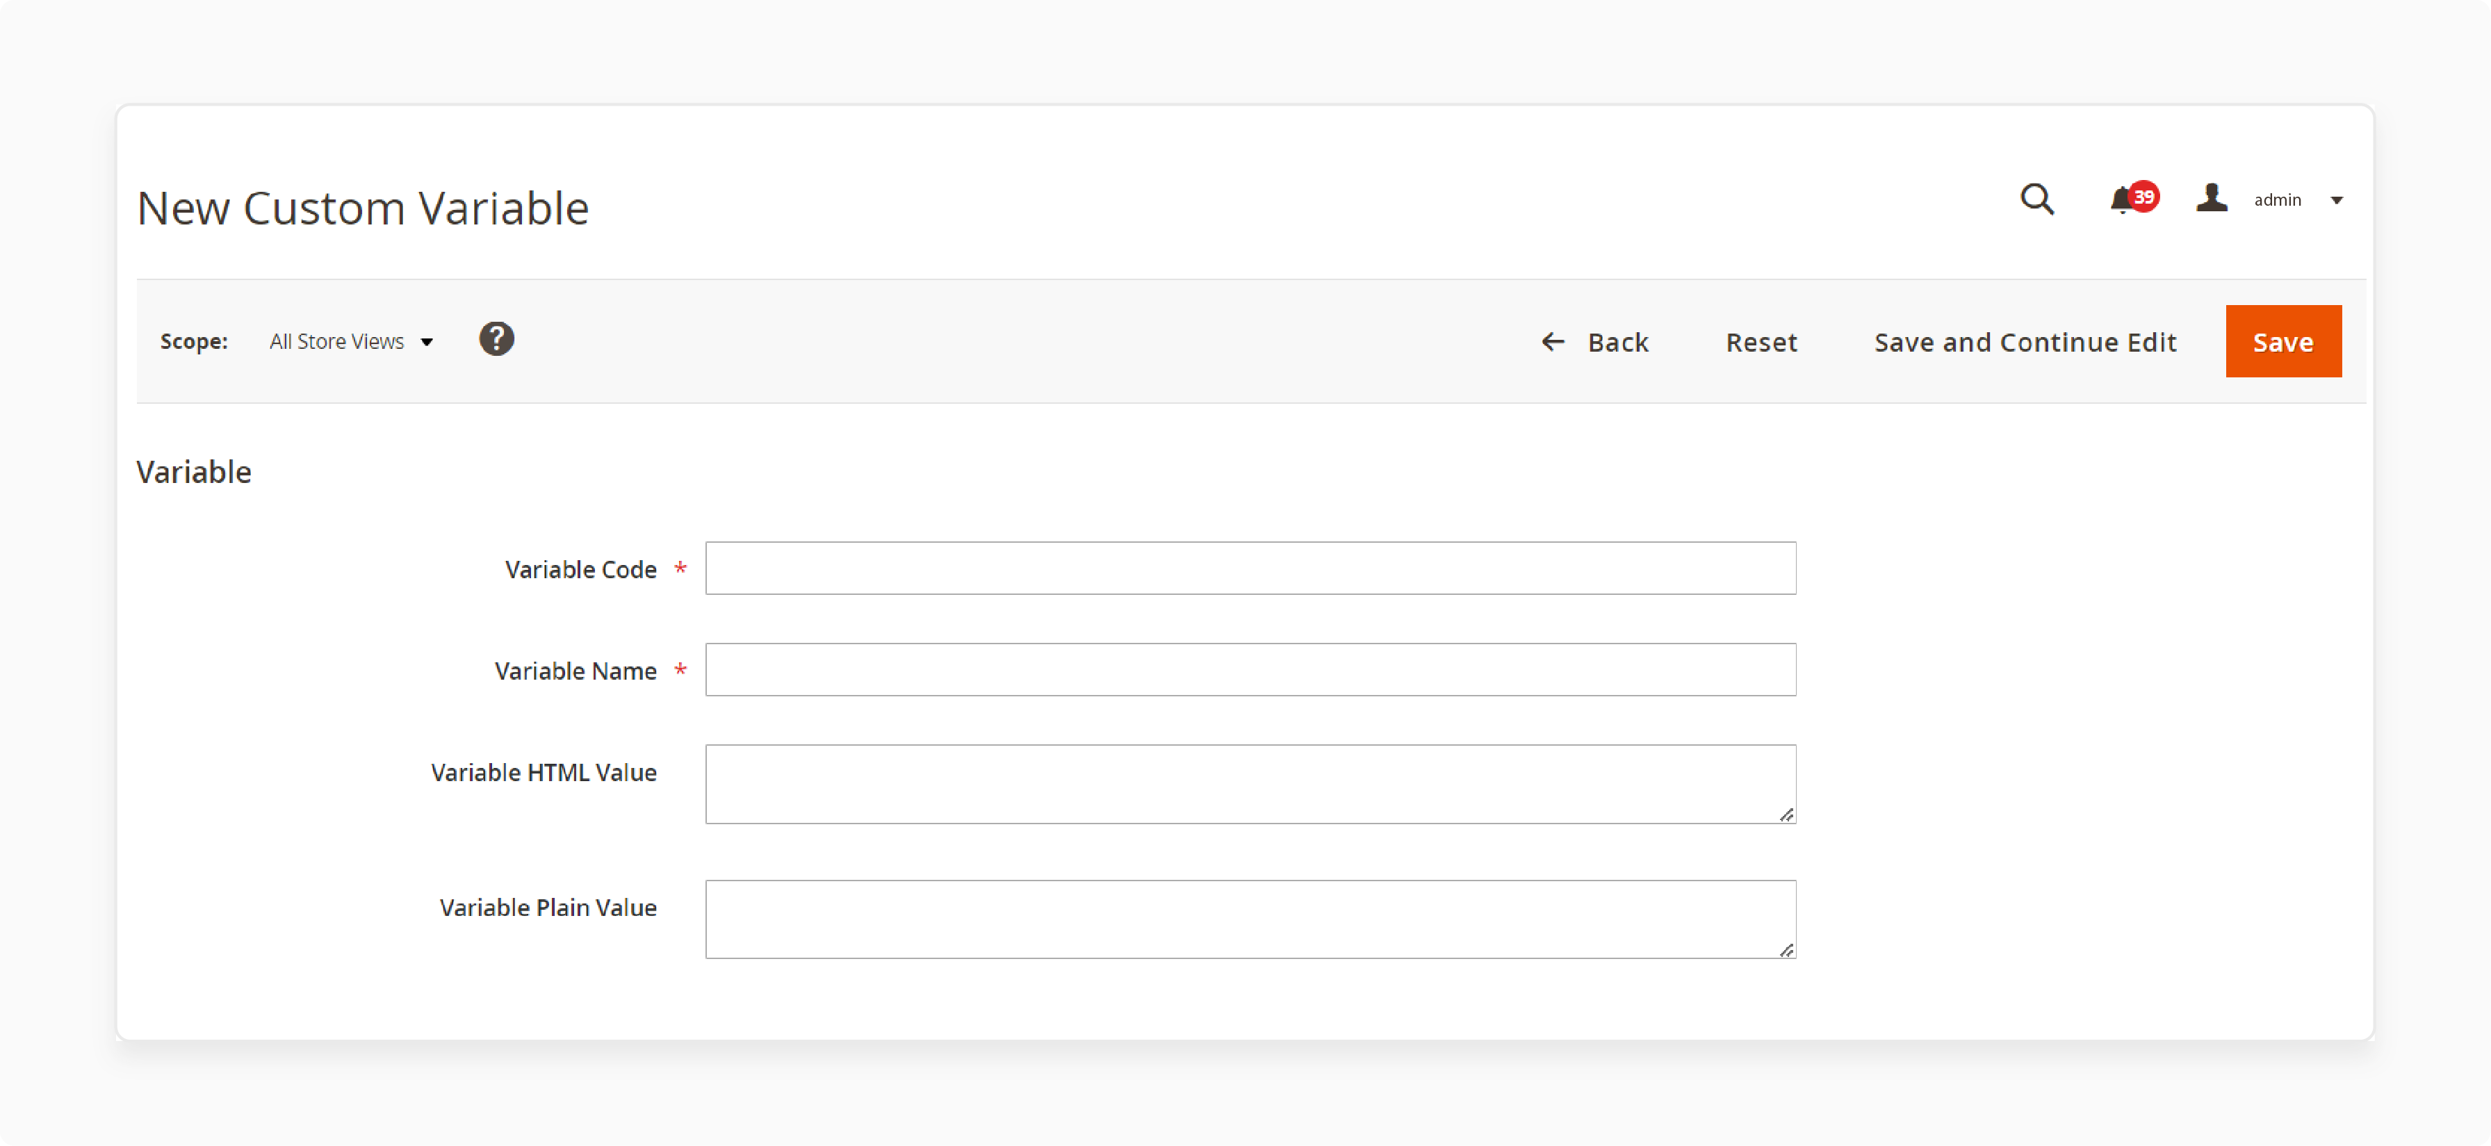Click inside the Variable Plain Value textarea
The image size is (2491, 1146).
(x=1250, y=919)
